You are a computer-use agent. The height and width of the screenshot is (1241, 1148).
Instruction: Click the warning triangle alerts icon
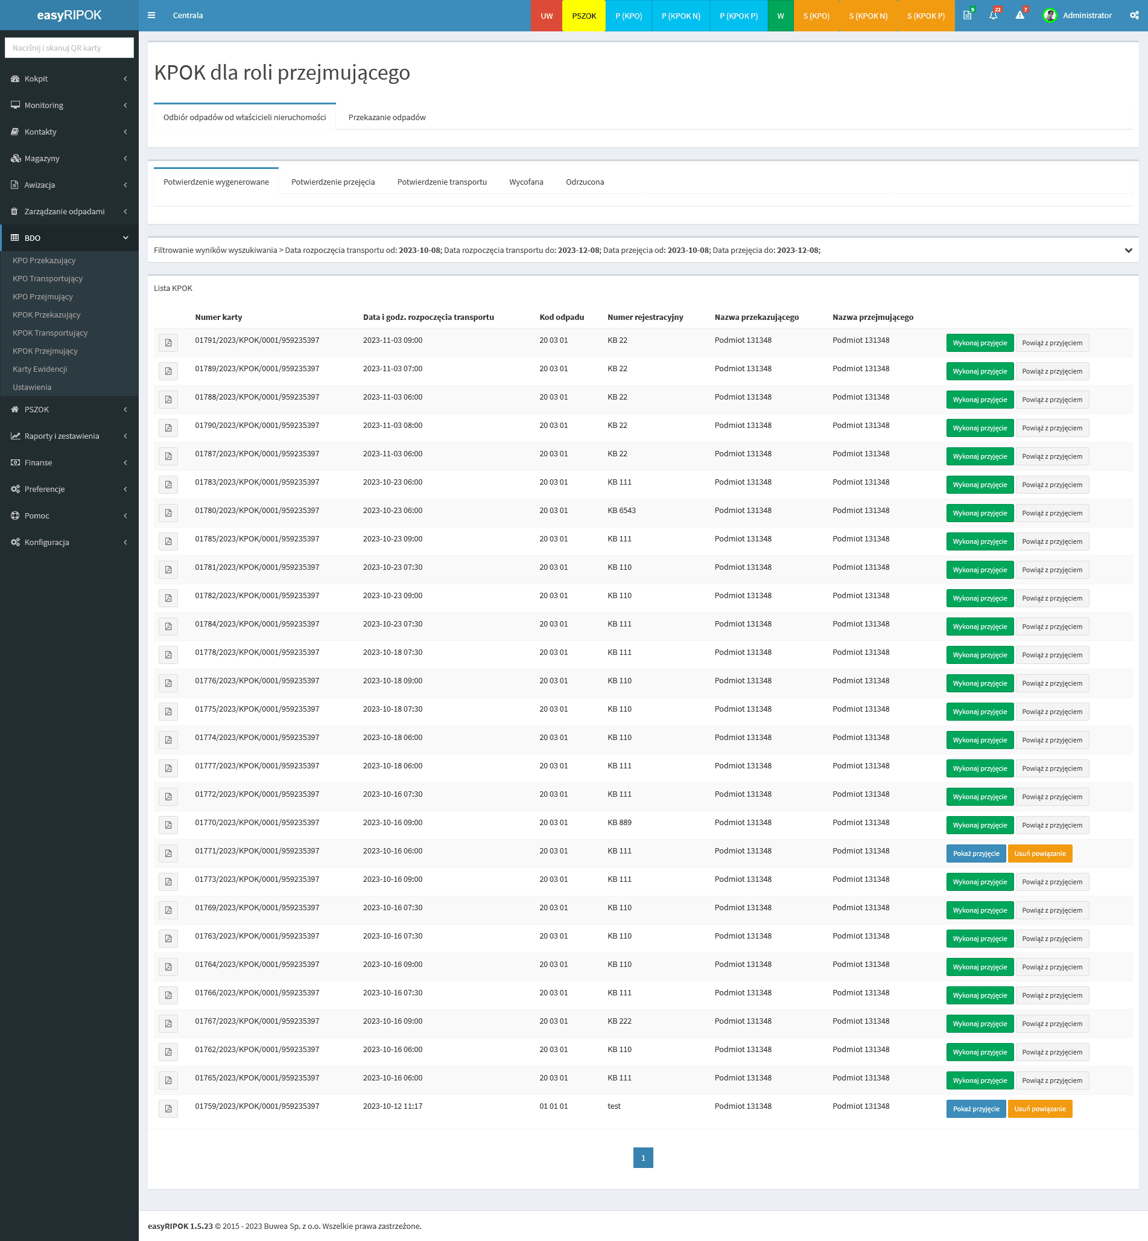pyautogui.click(x=1020, y=16)
